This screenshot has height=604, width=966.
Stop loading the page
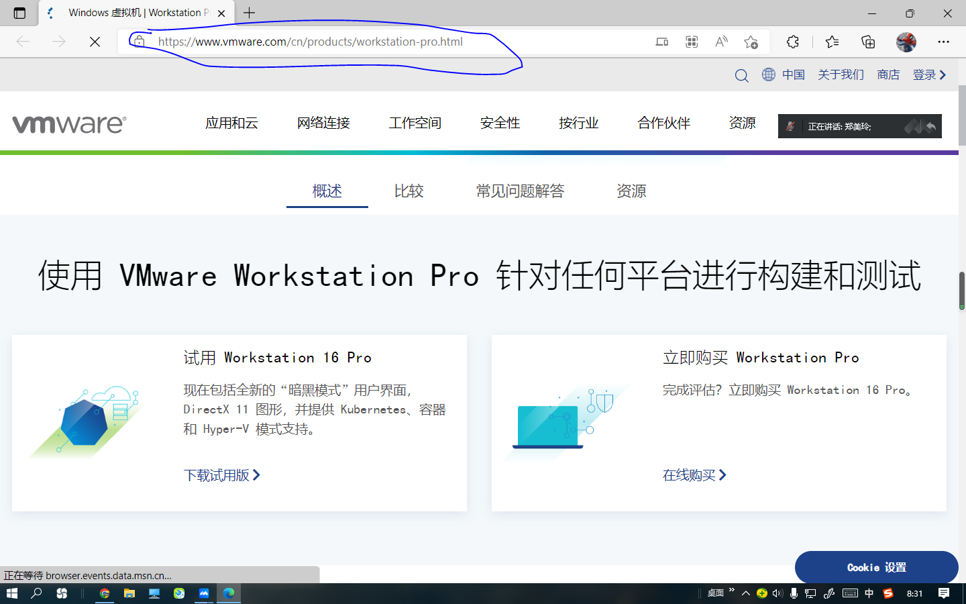pyautogui.click(x=95, y=42)
